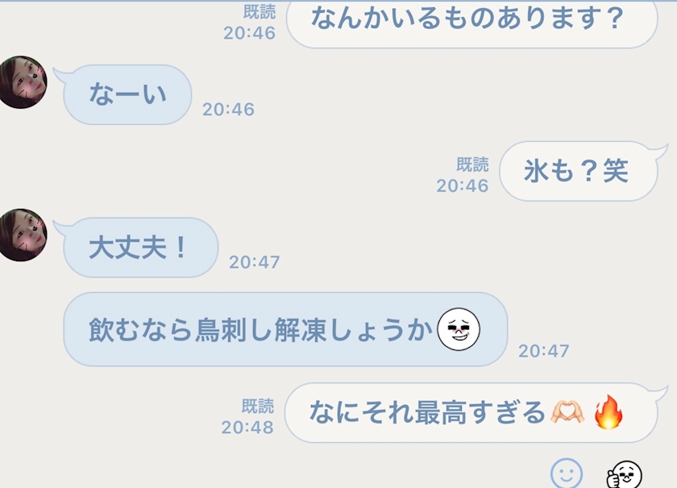
Task: Click the 既読 label beside the top message
Action: pyautogui.click(x=259, y=11)
